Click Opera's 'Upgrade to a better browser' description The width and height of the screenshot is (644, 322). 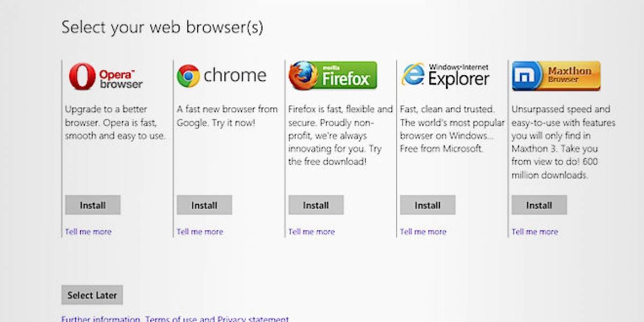[x=115, y=122]
